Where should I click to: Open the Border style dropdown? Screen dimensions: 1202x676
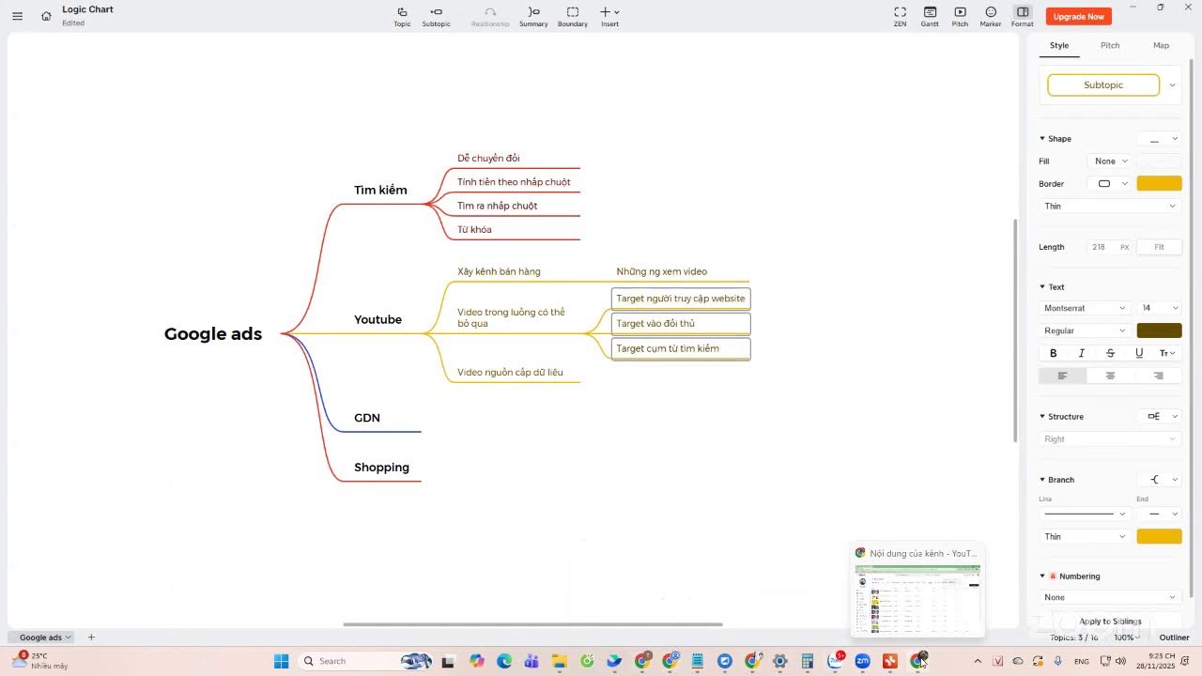1110,184
